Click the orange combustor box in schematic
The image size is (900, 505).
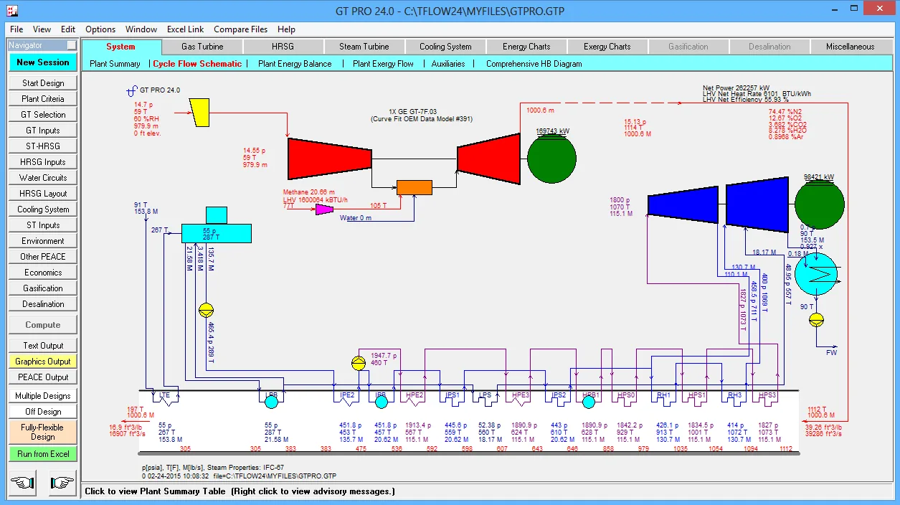(x=415, y=187)
